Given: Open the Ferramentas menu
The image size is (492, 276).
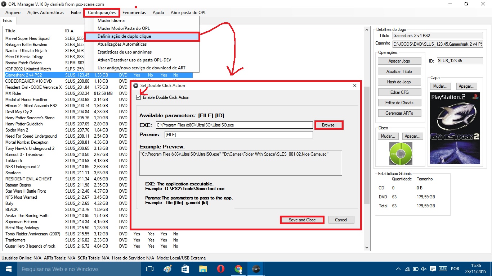Looking at the screenshot, I should click(x=134, y=13).
